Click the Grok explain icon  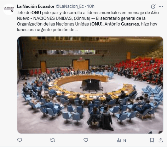click(153, 6)
